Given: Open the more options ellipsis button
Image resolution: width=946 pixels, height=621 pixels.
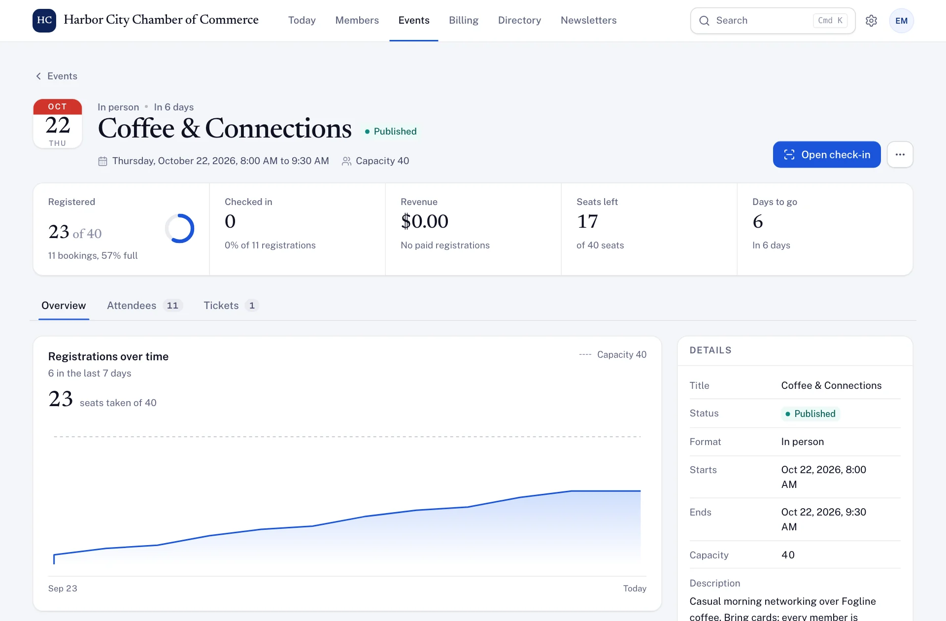Looking at the screenshot, I should (900, 154).
